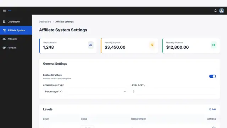Click the Pending Payouts card icon
227x128 pixels.
pos(152,45)
